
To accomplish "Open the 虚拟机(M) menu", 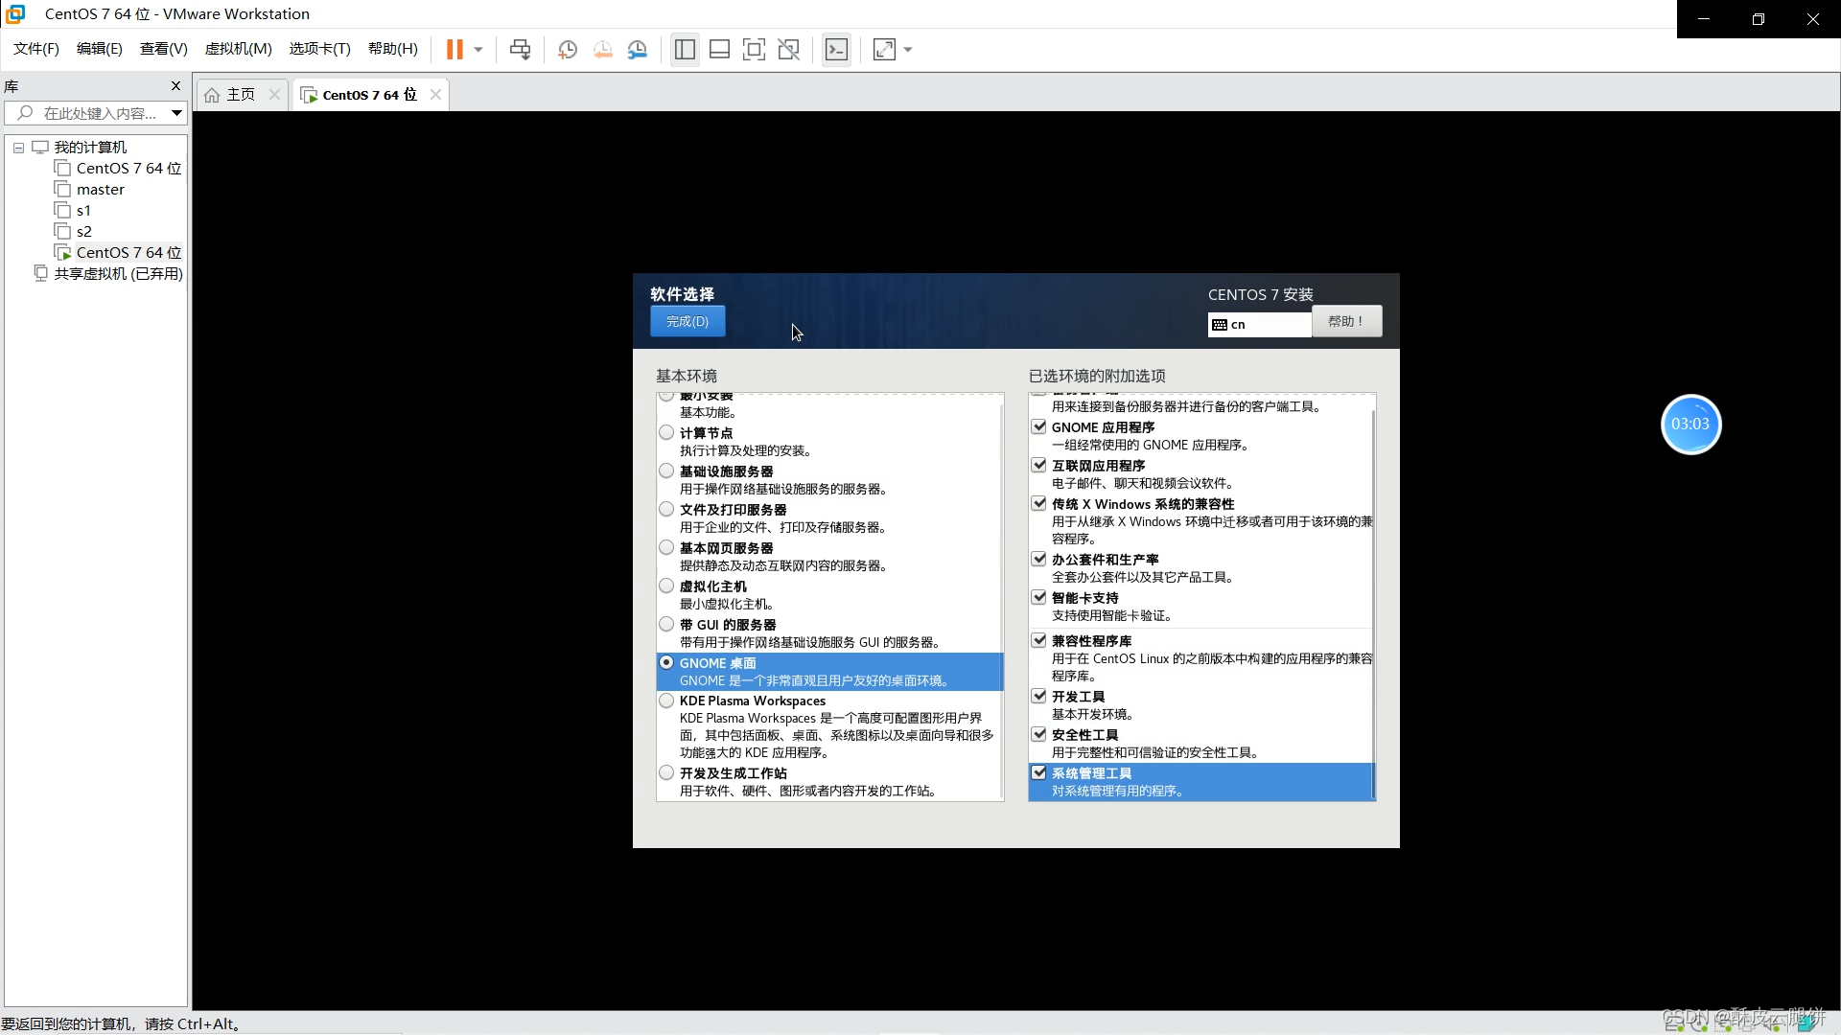I will (x=238, y=49).
